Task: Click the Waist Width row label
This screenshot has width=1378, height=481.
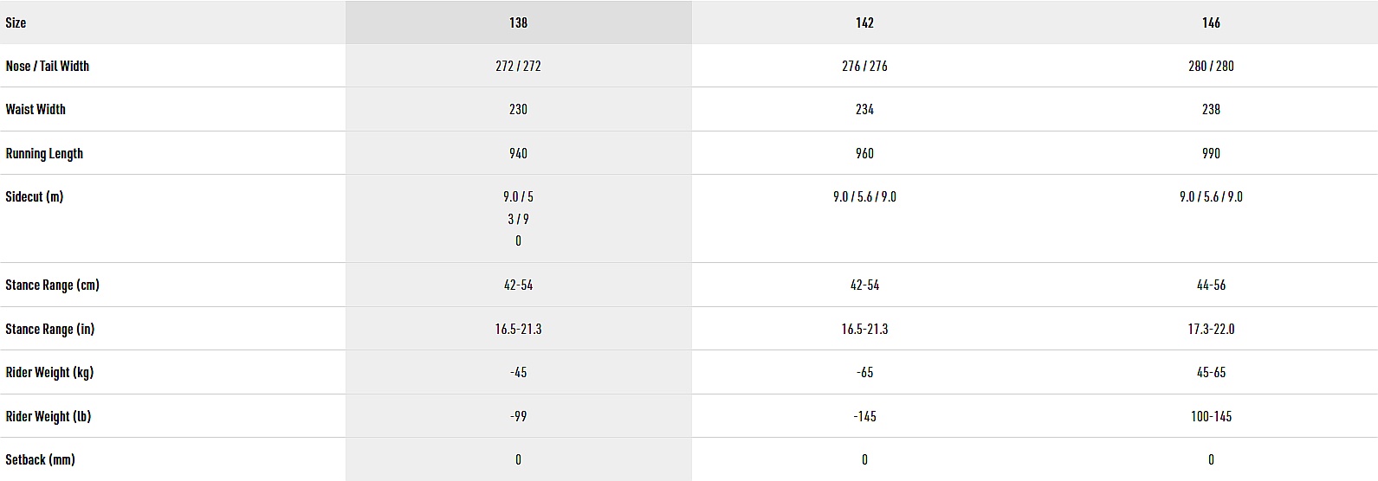Action: pos(36,109)
